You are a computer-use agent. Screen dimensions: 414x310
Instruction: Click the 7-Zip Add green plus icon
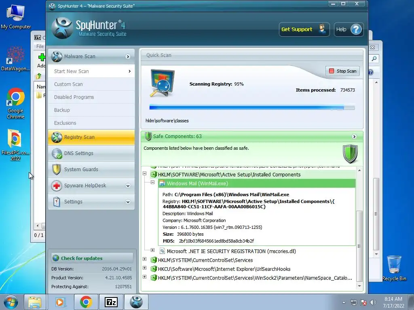pyautogui.click(x=42, y=57)
